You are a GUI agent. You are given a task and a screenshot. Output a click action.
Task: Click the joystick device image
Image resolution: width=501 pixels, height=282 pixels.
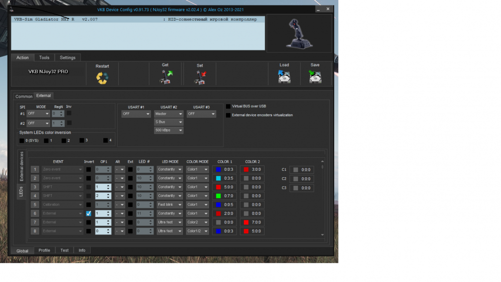(x=299, y=34)
